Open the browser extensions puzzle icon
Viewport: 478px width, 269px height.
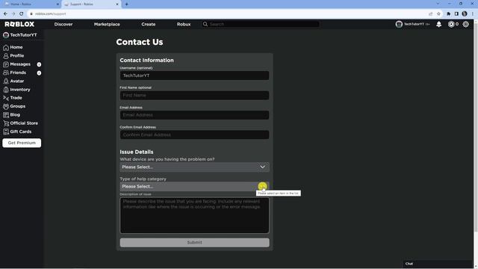(x=448, y=13)
